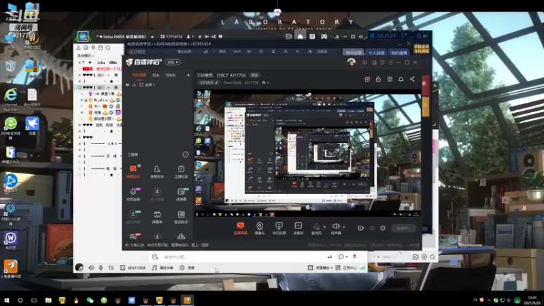Open the 应用中心 grid icon
544x306 pixels.
click(x=337, y=268)
